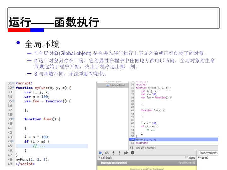Click the Pause on exceptions icon
This screenshot has width=227, height=170.
click(x=132, y=153)
